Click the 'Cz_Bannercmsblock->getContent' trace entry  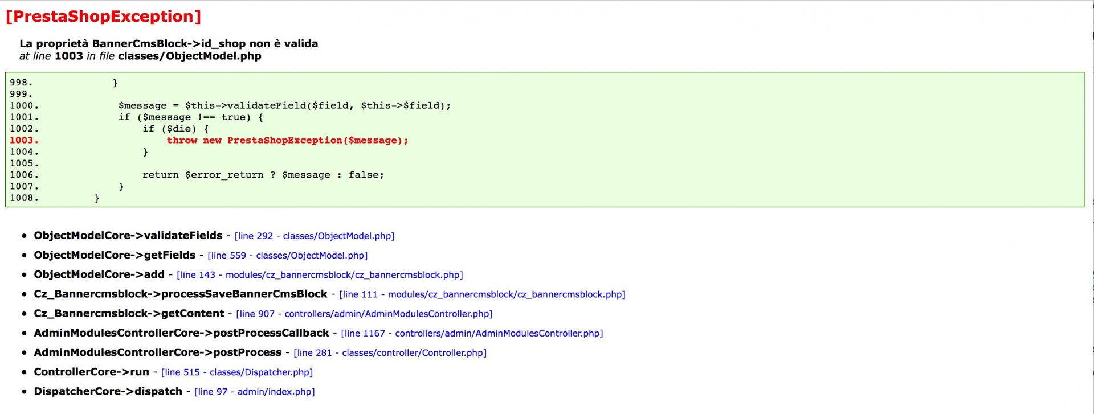point(129,313)
